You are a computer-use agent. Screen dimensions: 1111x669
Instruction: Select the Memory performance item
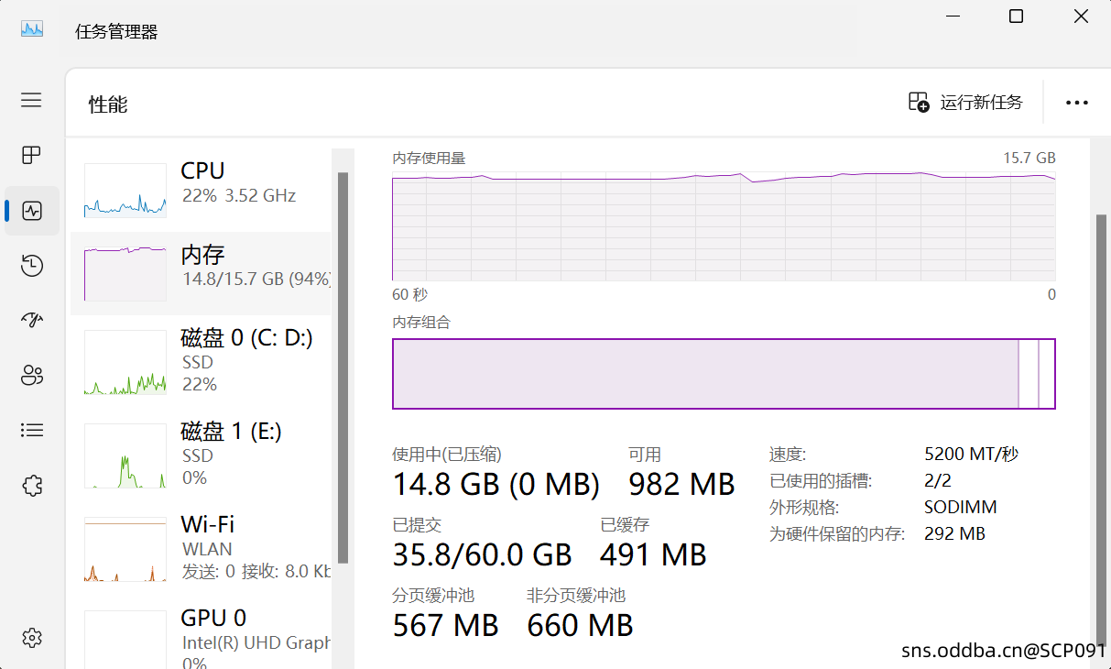(x=201, y=272)
